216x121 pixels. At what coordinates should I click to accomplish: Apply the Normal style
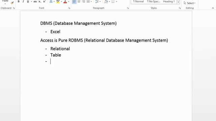tap(138, 1)
